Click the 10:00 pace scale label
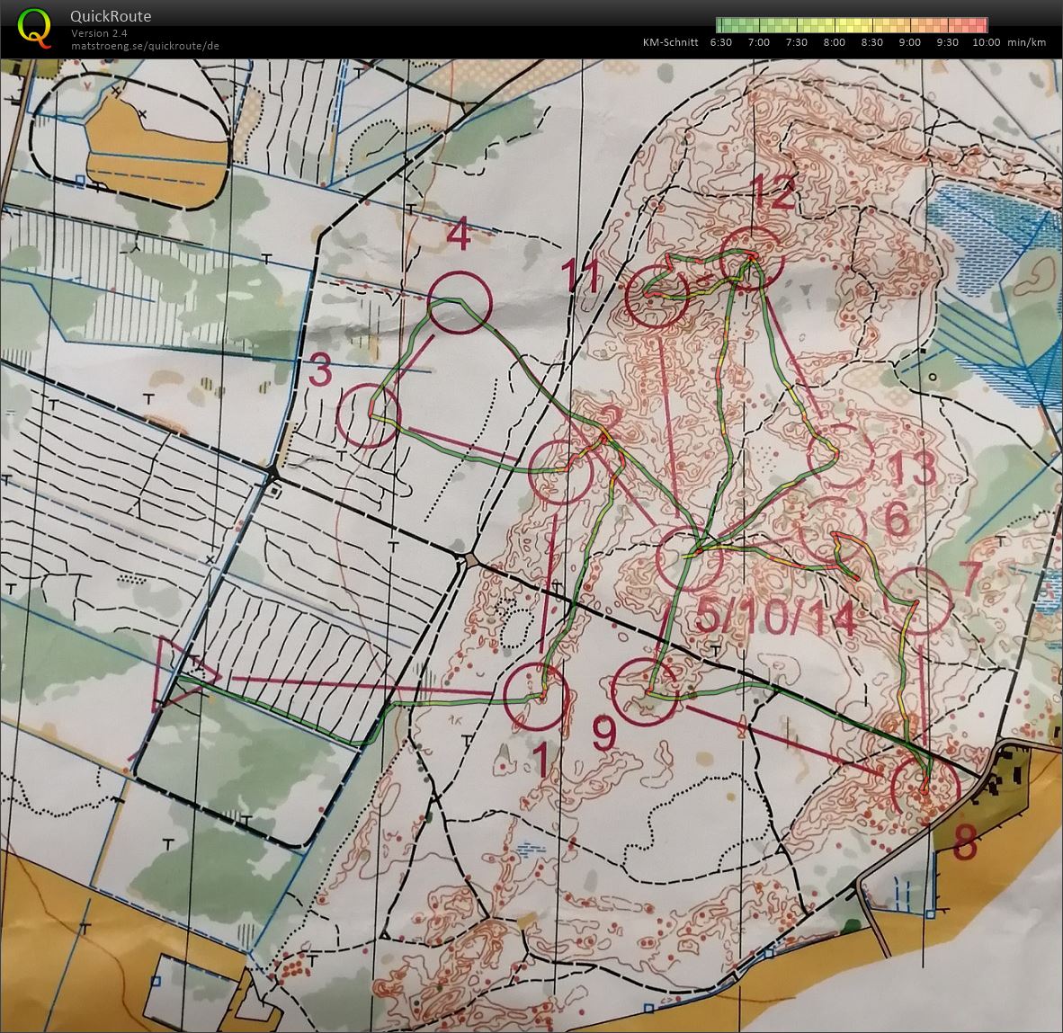 (x=986, y=42)
